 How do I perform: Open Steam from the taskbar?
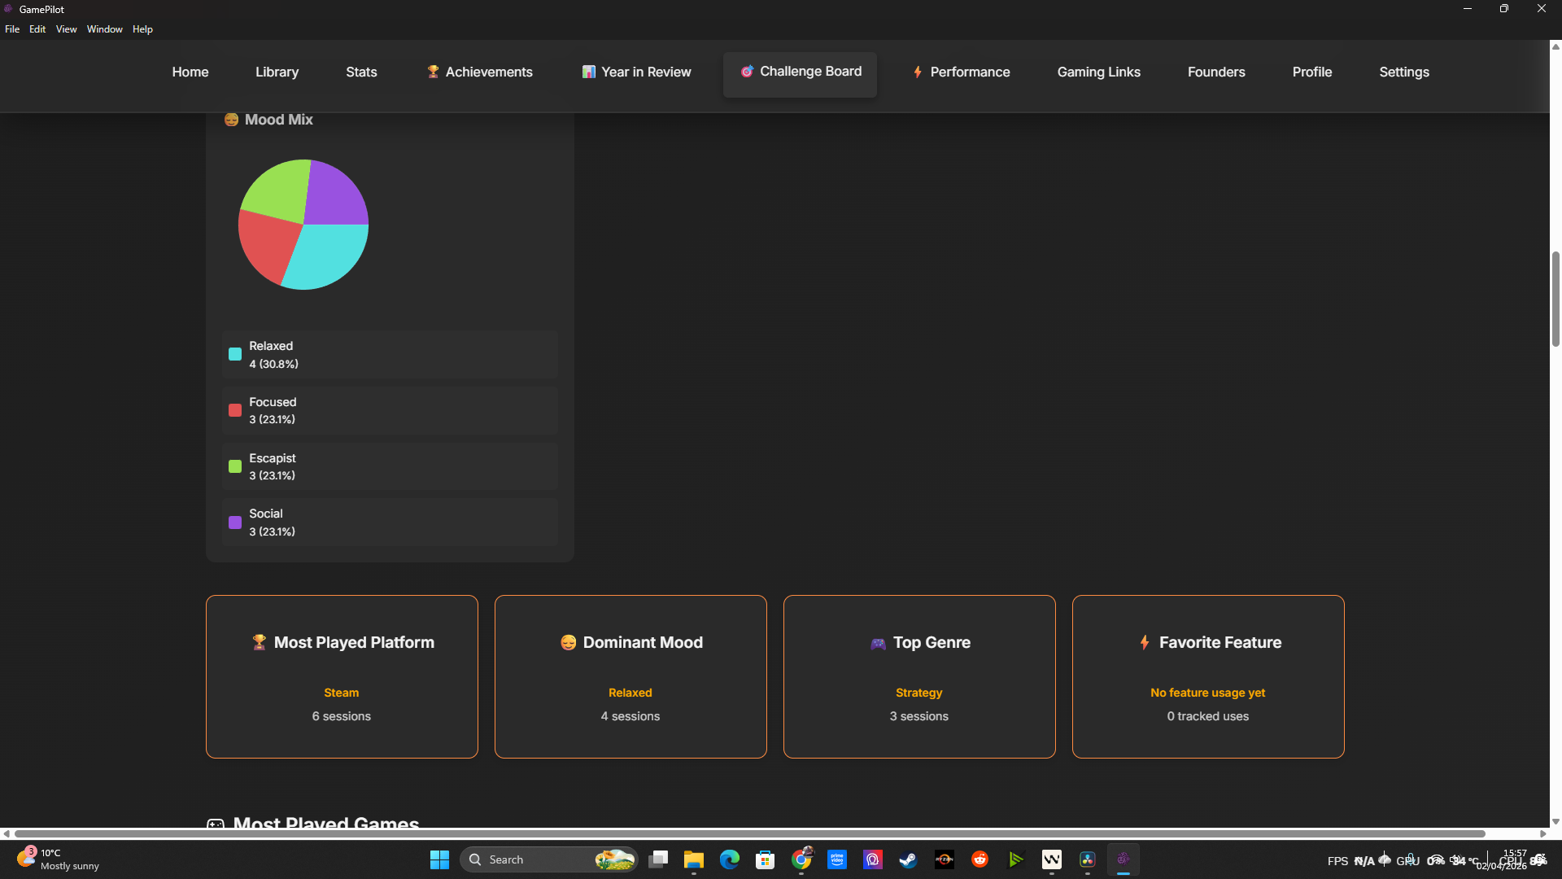coord(908,859)
